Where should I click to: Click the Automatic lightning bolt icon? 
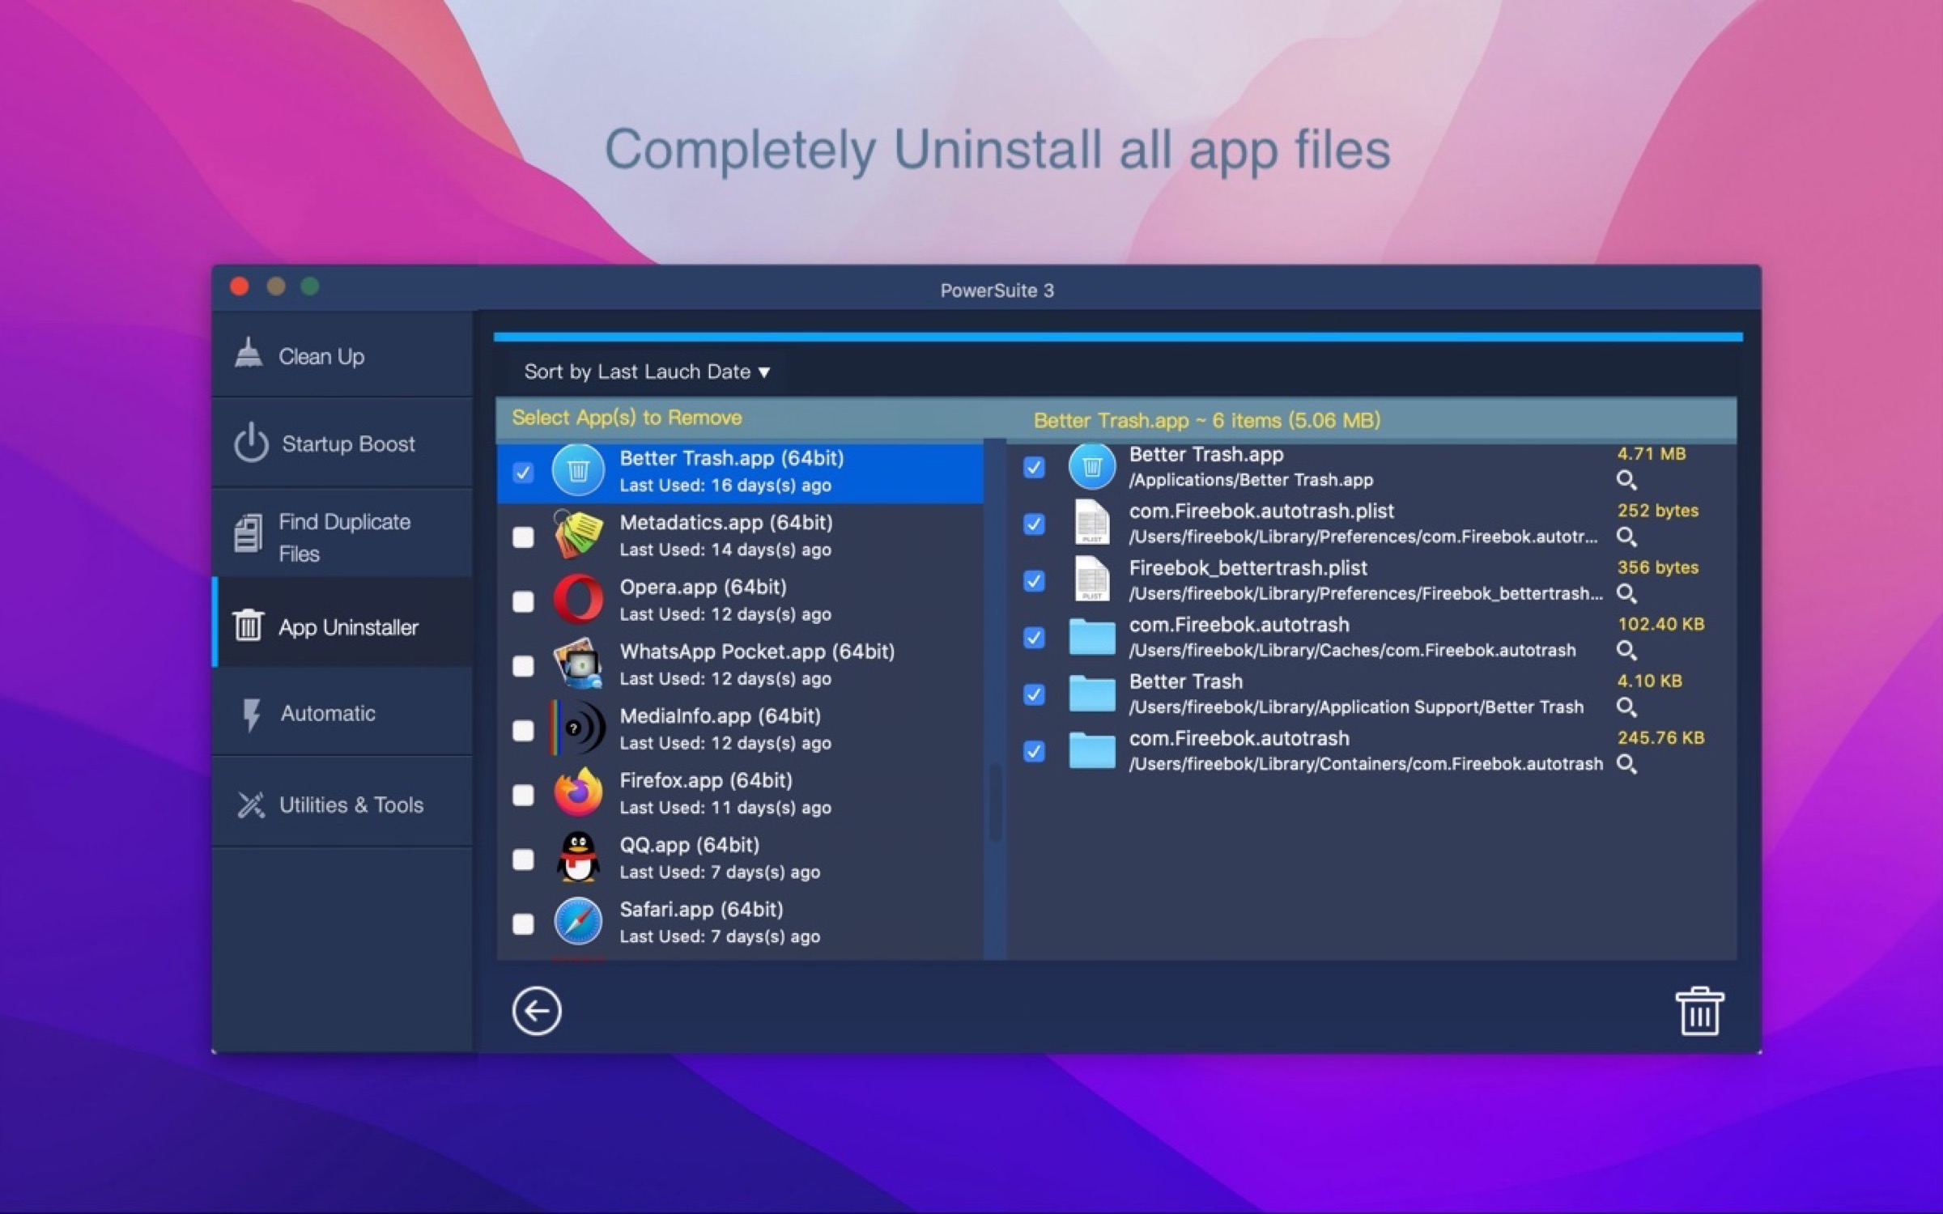252,715
